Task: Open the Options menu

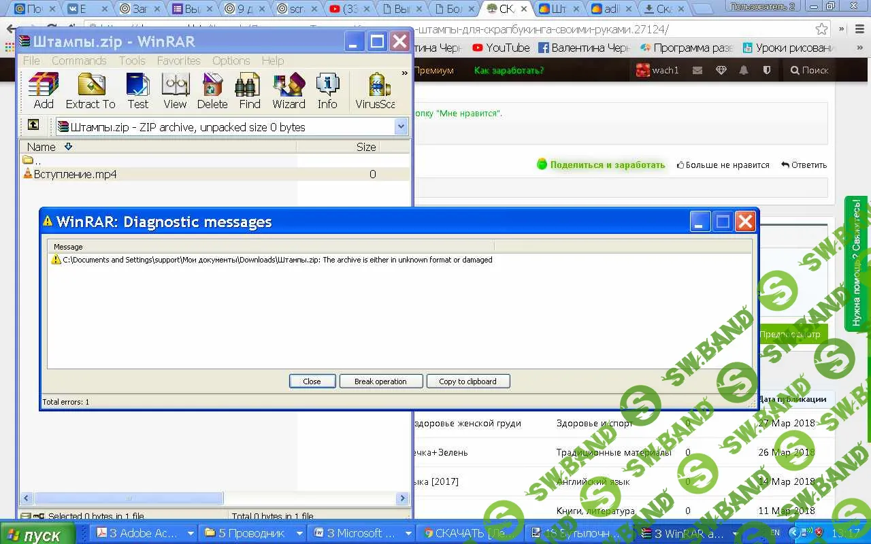Action: [x=231, y=61]
